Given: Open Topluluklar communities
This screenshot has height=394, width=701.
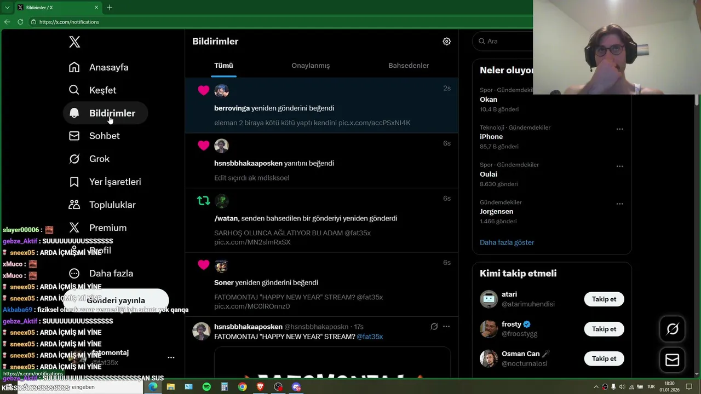Looking at the screenshot, I should pos(102,205).
